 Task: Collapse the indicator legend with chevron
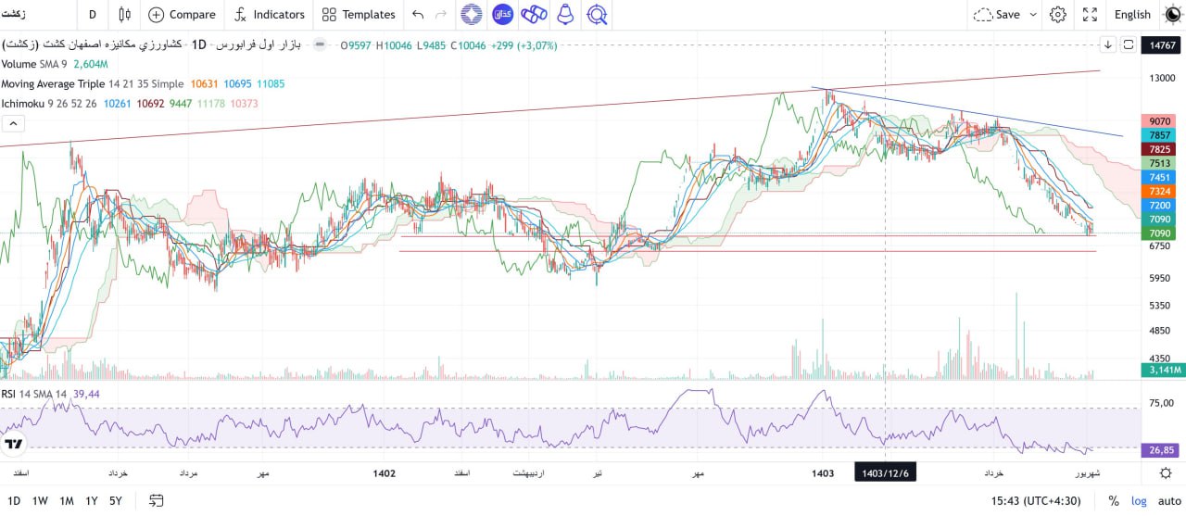pos(13,123)
